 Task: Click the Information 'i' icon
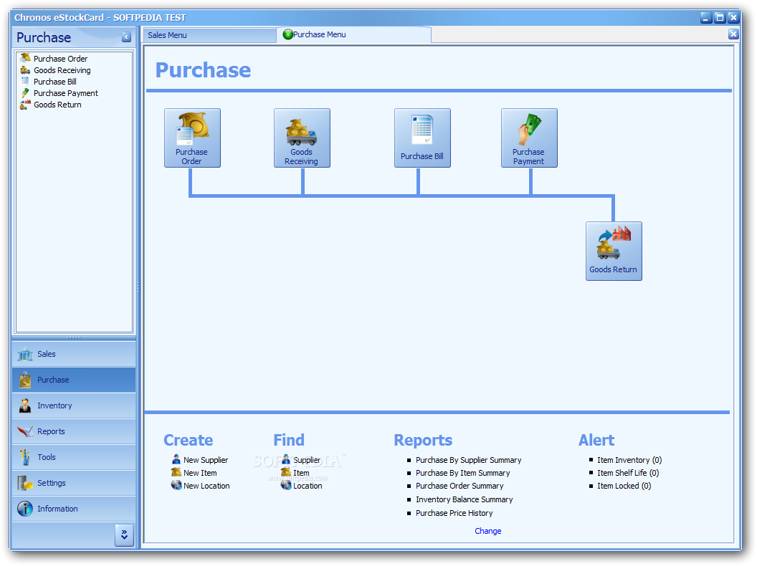click(x=25, y=509)
